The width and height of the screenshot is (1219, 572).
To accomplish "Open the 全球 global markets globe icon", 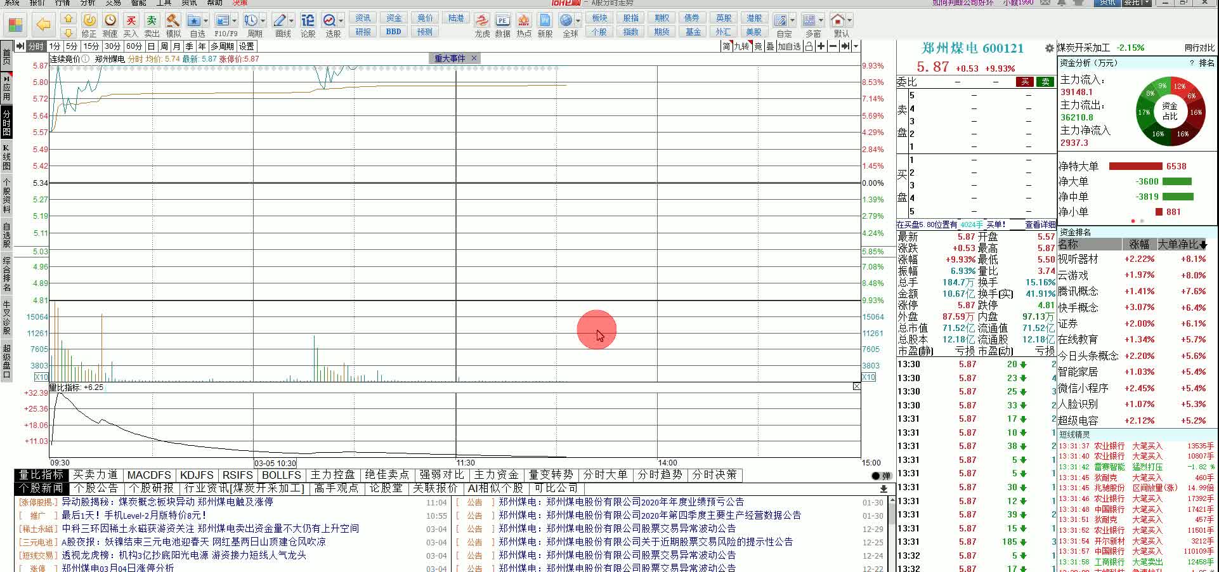I will tap(566, 21).
